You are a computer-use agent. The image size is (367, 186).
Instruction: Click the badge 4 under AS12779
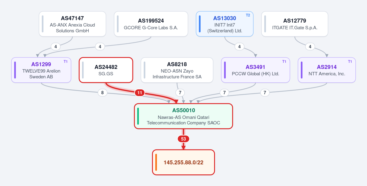click(x=310, y=47)
